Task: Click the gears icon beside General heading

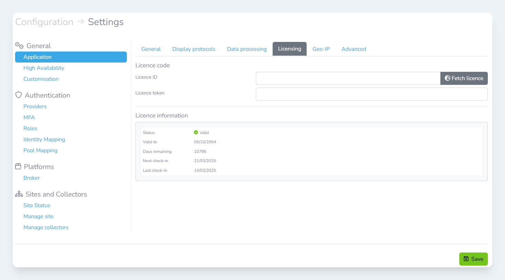Action: click(x=19, y=46)
